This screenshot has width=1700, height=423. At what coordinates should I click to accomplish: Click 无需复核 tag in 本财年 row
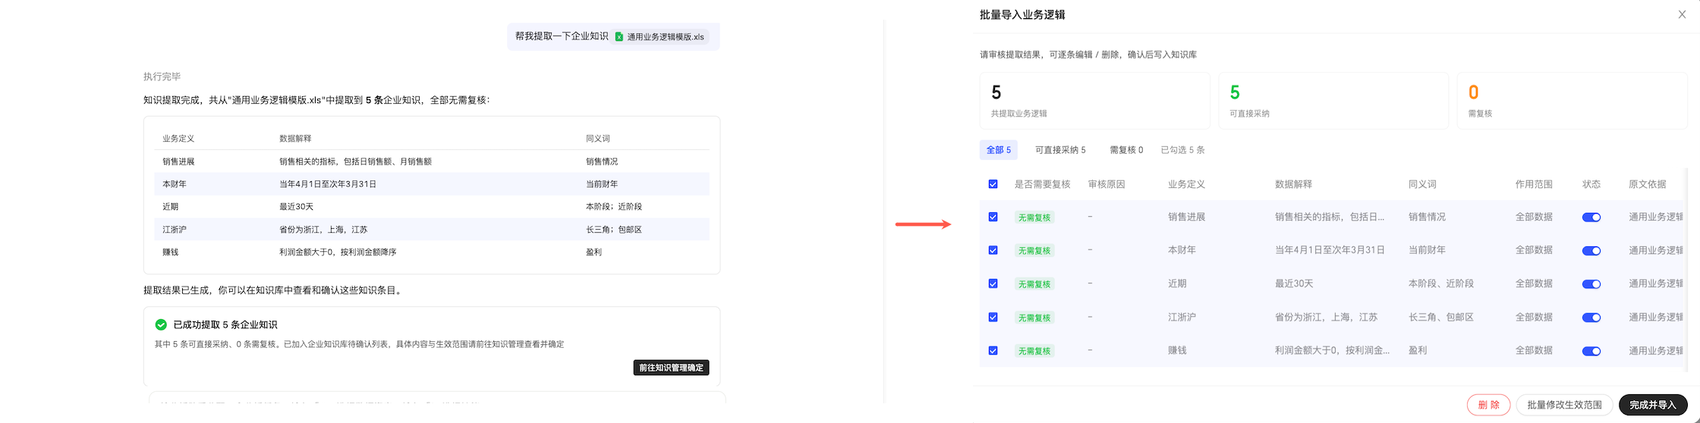pyautogui.click(x=1034, y=251)
